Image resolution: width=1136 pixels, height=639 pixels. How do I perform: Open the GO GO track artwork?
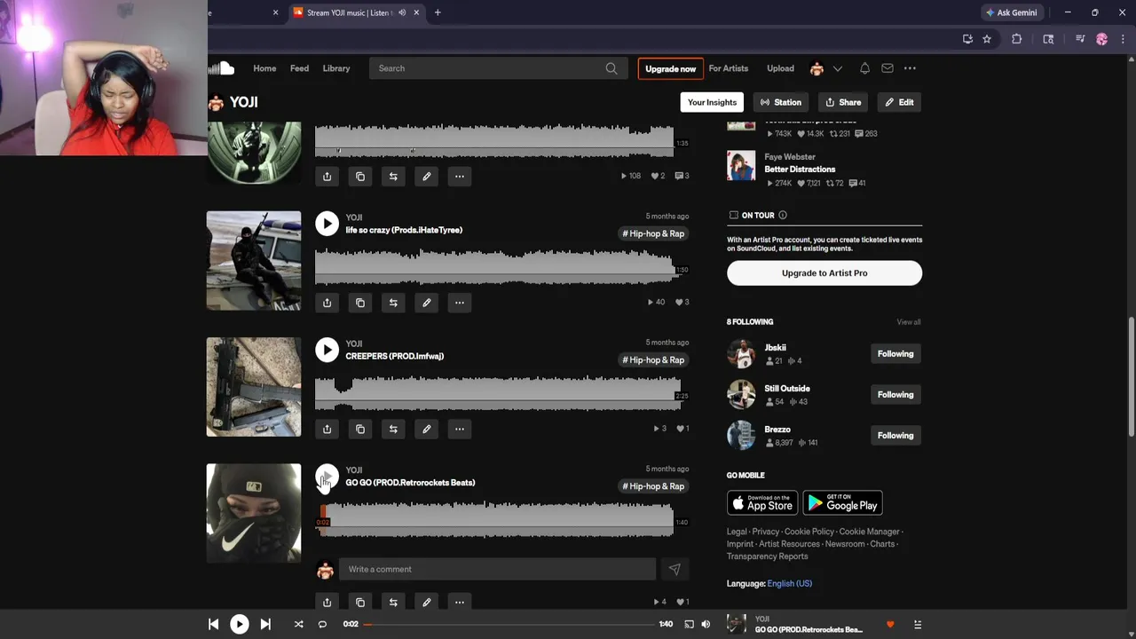pyautogui.click(x=254, y=513)
